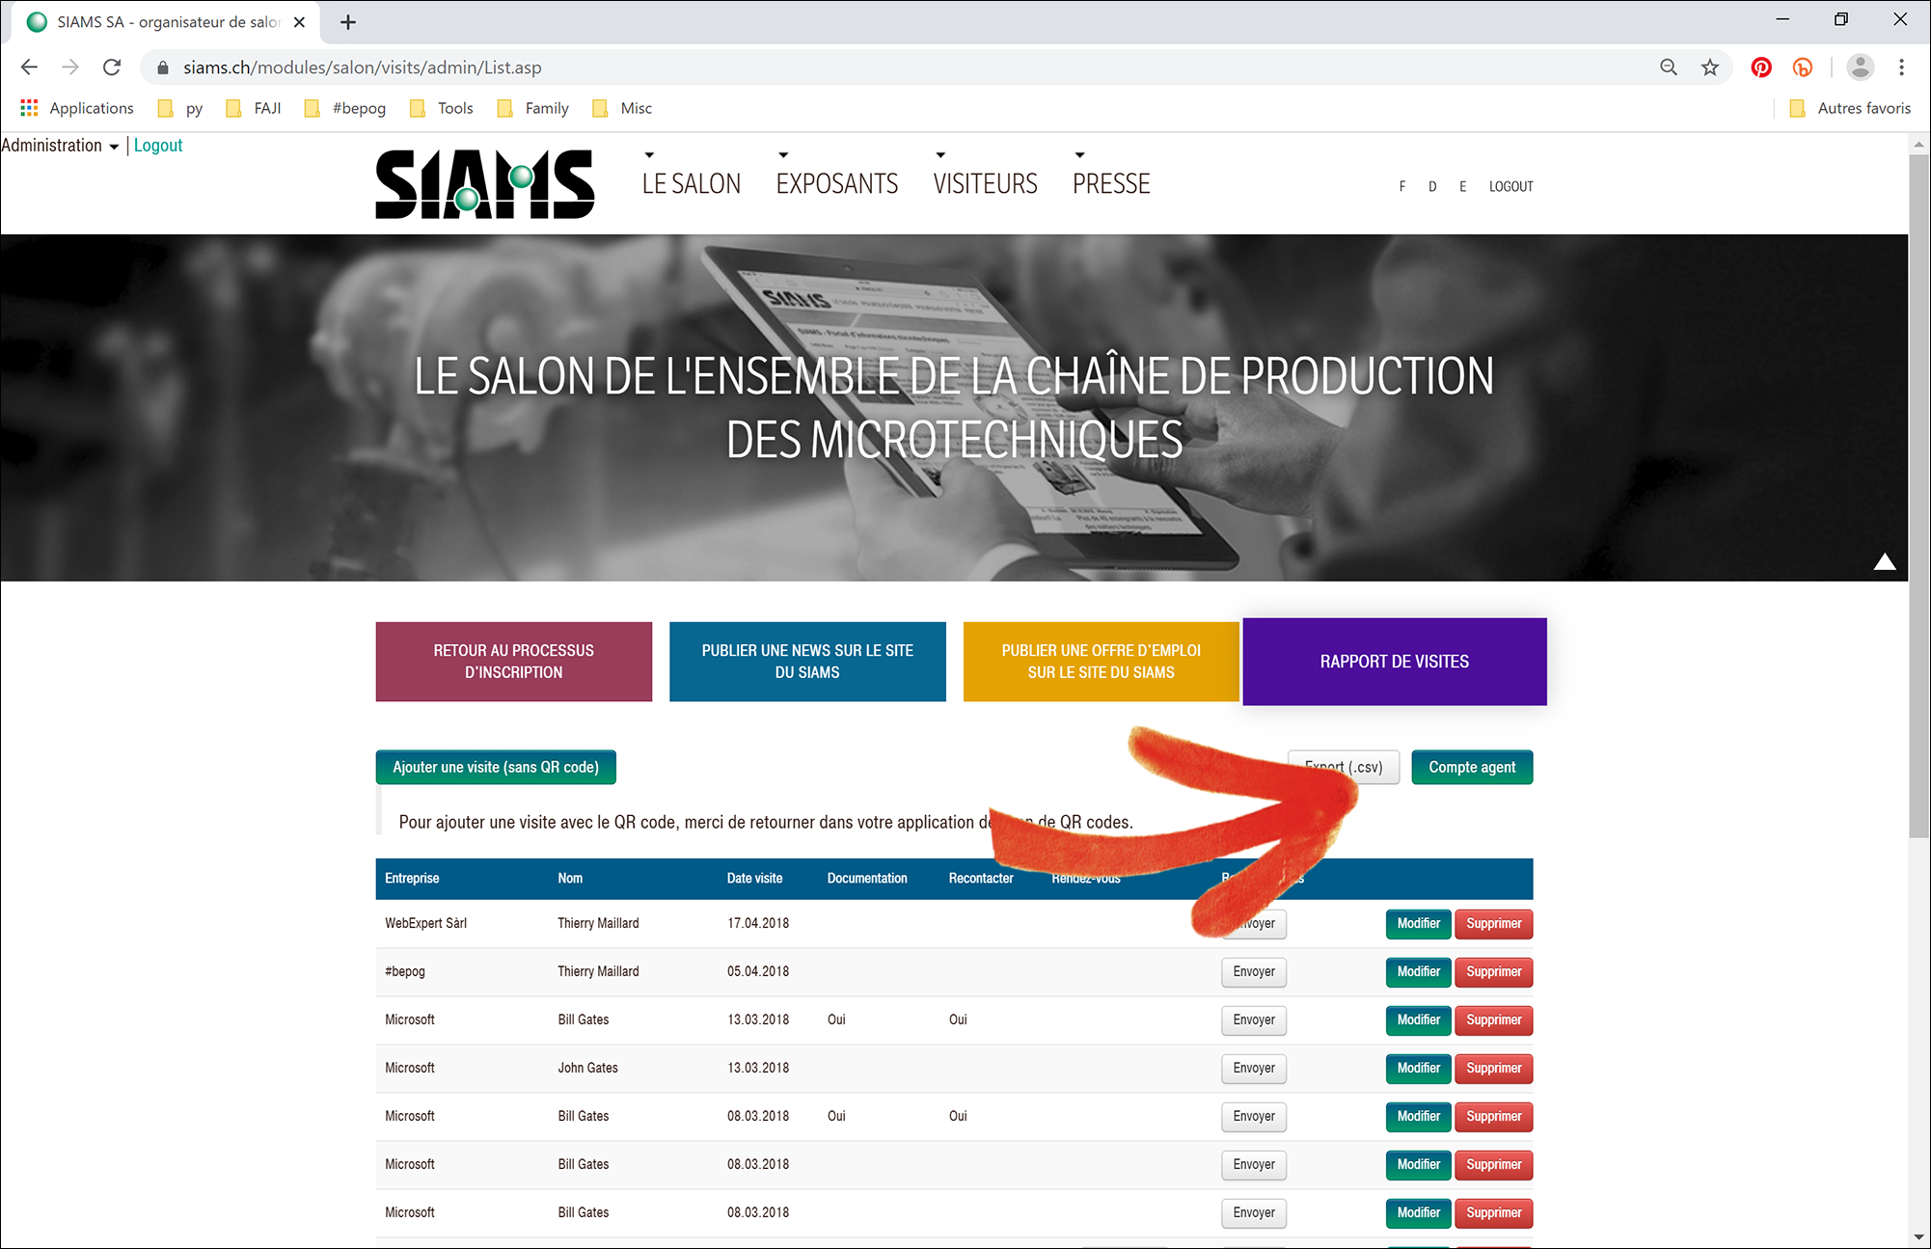The width and height of the screenshot is (1931, 1249).
Task: Click Supprimer for the #bepog row
Action: click(x=1494, y=972)
